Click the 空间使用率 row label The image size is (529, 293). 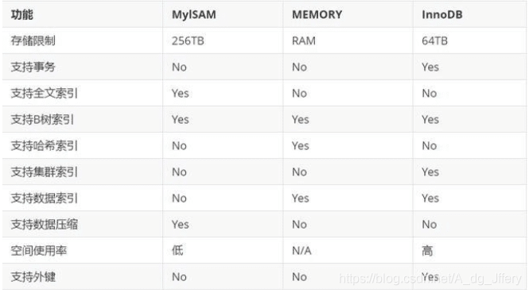tap(39, 251)
